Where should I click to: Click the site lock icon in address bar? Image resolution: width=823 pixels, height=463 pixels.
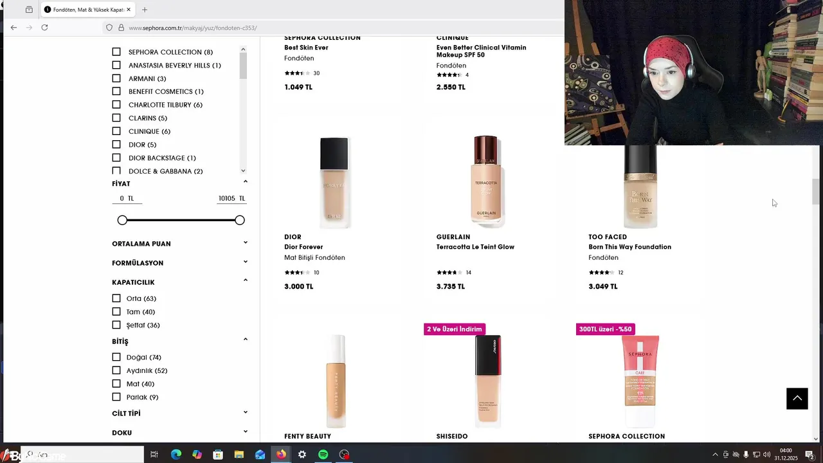coord(121,28)
